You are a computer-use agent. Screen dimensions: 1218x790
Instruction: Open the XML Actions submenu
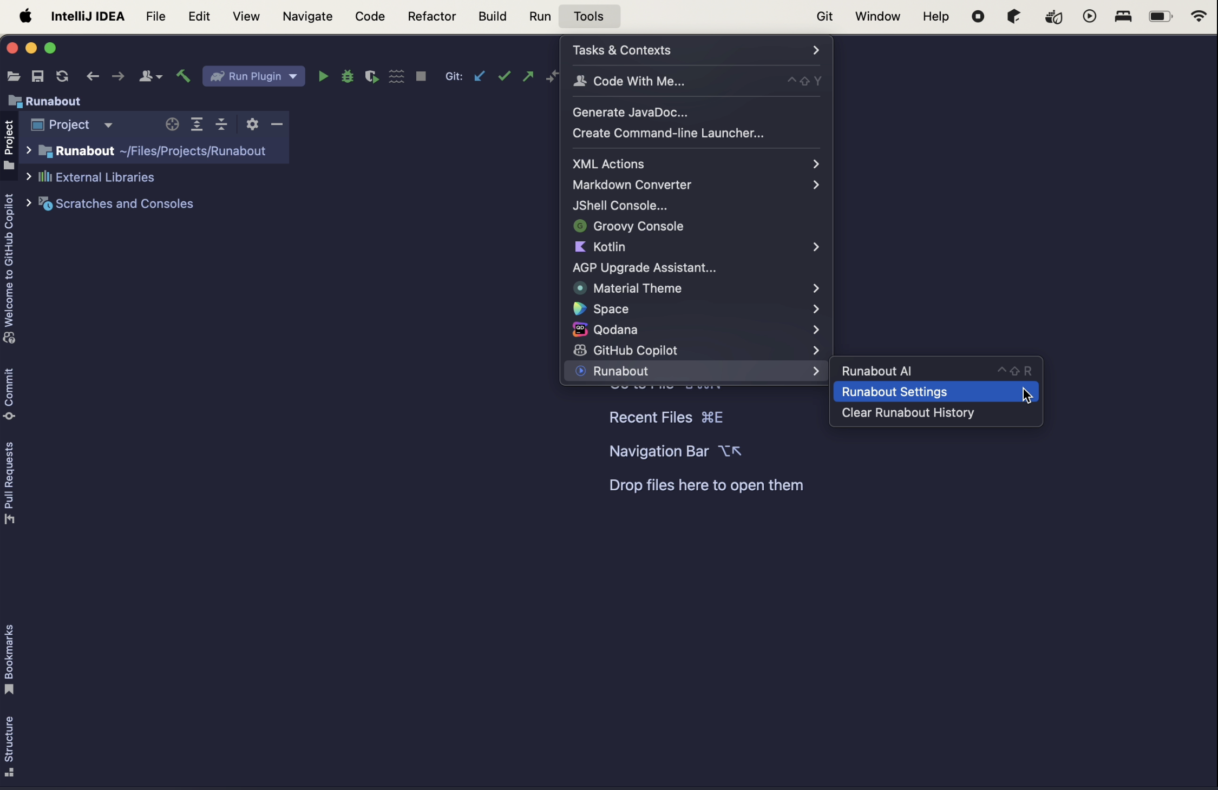coord(696,164)
